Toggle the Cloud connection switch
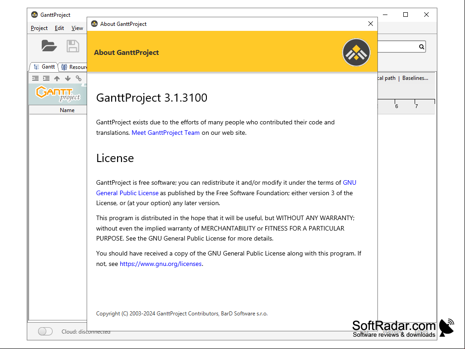This screenshot has height=349, width=465. click(x=45, y=331)
